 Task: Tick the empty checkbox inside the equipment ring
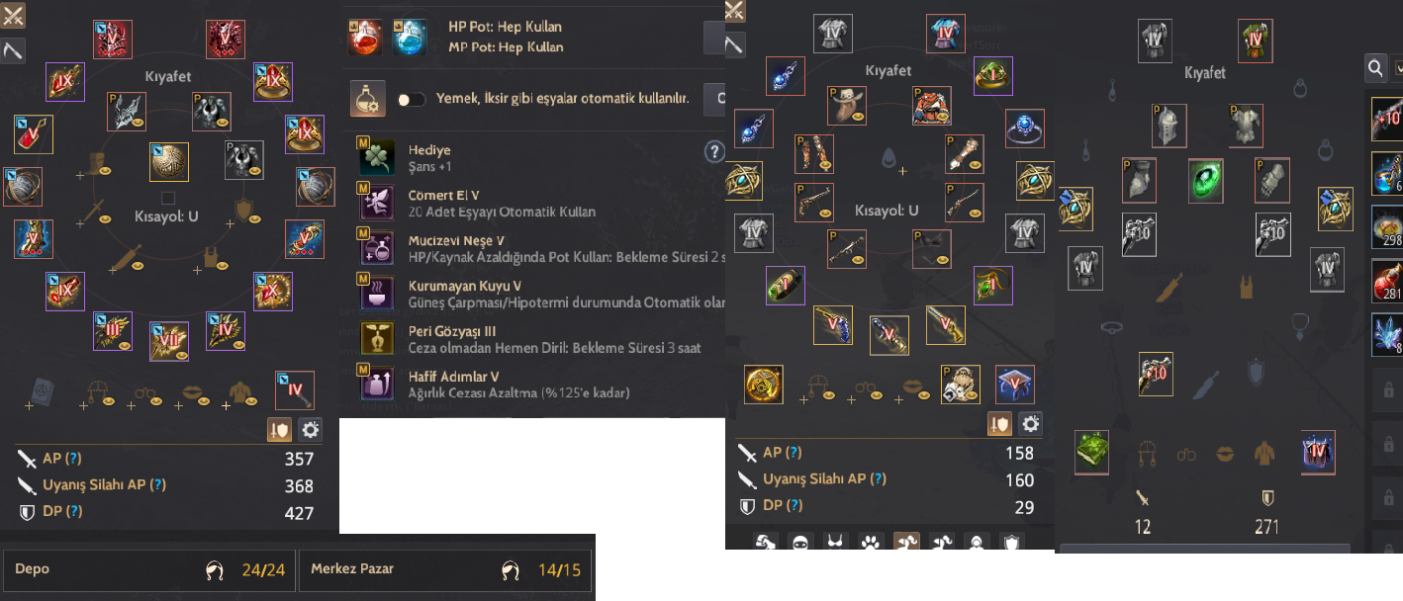click(x=169, y=198)
